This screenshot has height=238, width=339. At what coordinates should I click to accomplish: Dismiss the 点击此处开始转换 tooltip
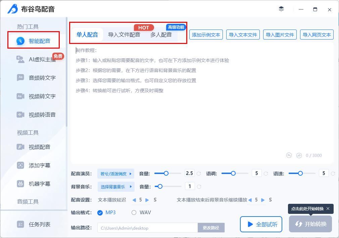click(x=328, y=209)
